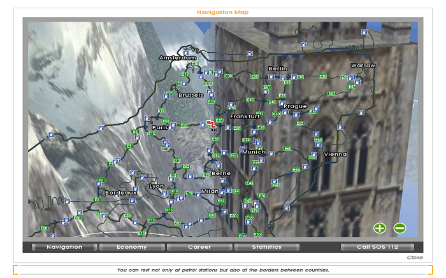Zoom out with the green minus icon
This screenshot has height=278, width=446.
[x=399, y=228]
